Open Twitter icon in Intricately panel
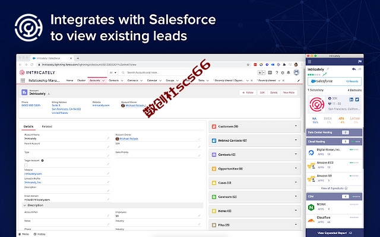The width and height of the screenshot is (380, 237). click(x=357, y=100)
